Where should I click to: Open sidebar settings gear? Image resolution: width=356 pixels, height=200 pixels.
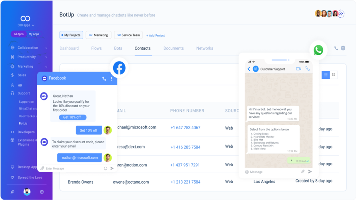point(42,192)
